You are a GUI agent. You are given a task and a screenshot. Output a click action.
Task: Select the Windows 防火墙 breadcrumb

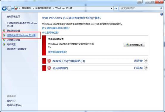coord(64,8)
